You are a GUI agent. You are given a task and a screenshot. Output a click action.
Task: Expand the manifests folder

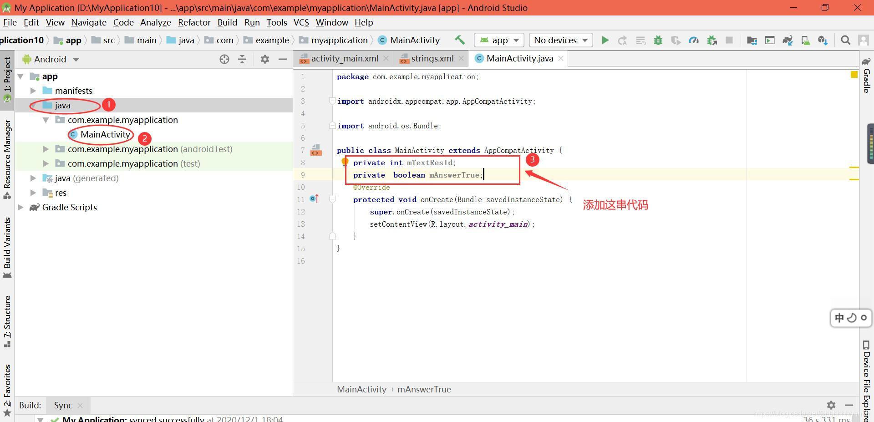point(33,91)
